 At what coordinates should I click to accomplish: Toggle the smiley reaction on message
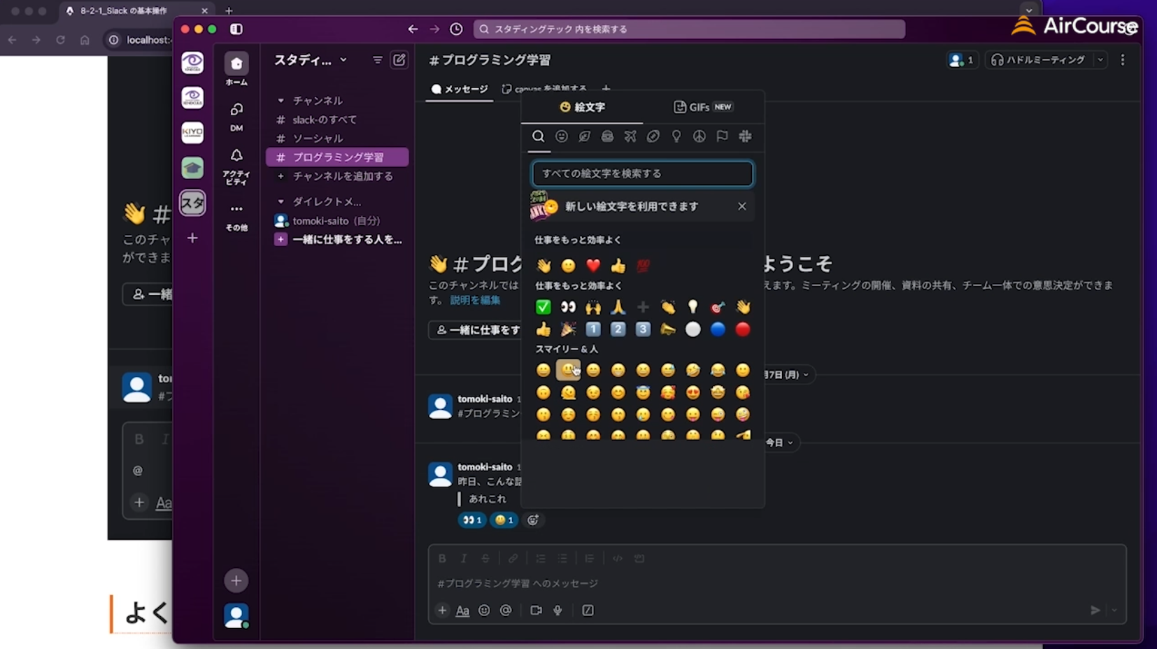coord(504,520)
